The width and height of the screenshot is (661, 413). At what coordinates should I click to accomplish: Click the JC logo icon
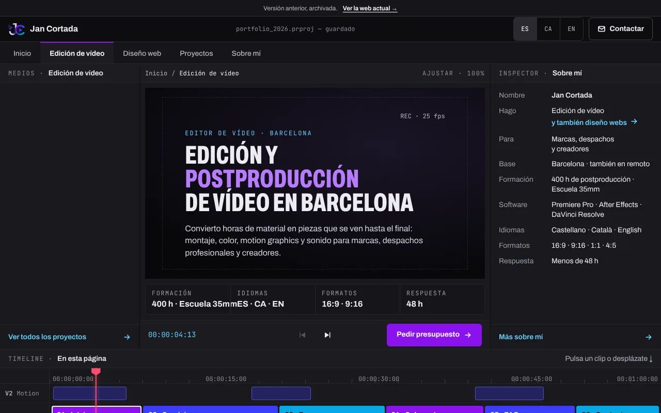point(17,29)
